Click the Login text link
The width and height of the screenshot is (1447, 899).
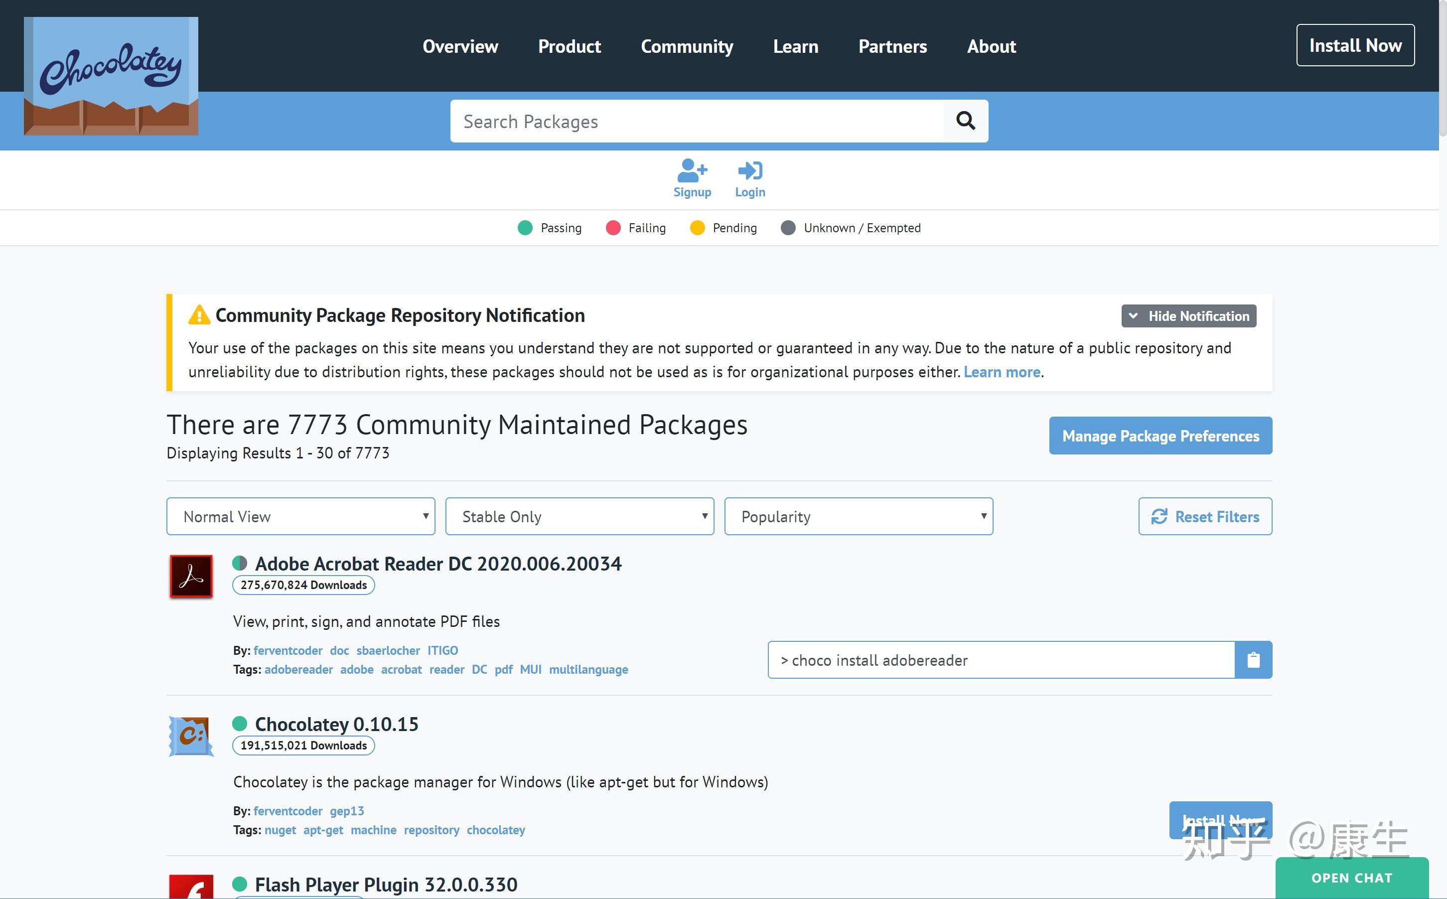[750, 192]
